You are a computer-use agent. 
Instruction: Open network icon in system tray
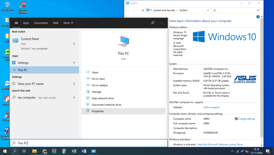pyautogui.click(x=237, y=151)
